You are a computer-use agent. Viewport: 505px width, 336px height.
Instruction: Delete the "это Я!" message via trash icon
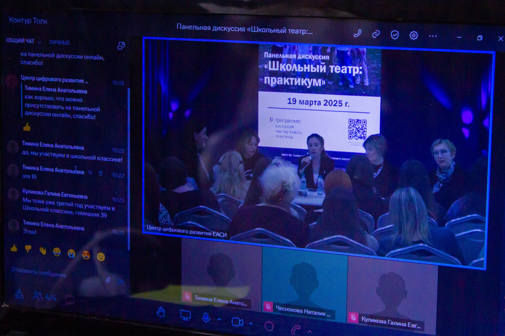click(100, 173)
